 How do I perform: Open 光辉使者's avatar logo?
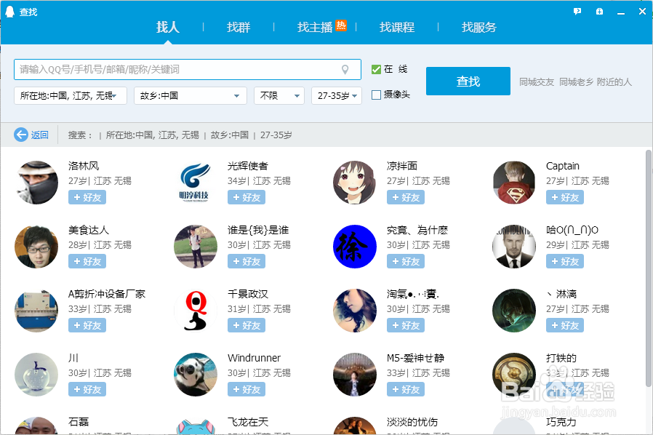point(196,183)
